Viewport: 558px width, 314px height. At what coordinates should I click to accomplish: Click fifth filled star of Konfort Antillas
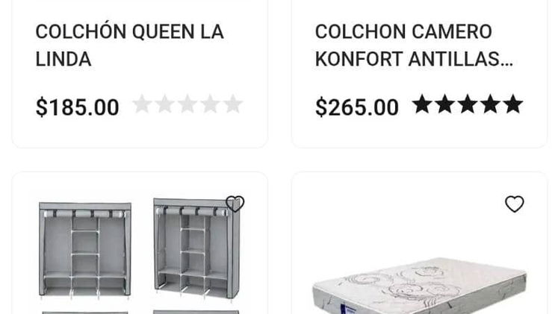tap(513, 104)
